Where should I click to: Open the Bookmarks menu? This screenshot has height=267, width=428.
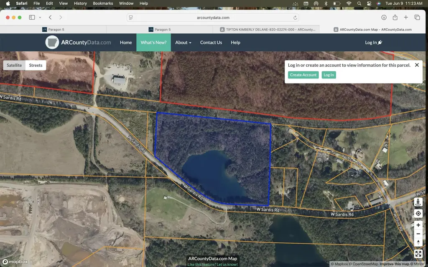point(103,3)
